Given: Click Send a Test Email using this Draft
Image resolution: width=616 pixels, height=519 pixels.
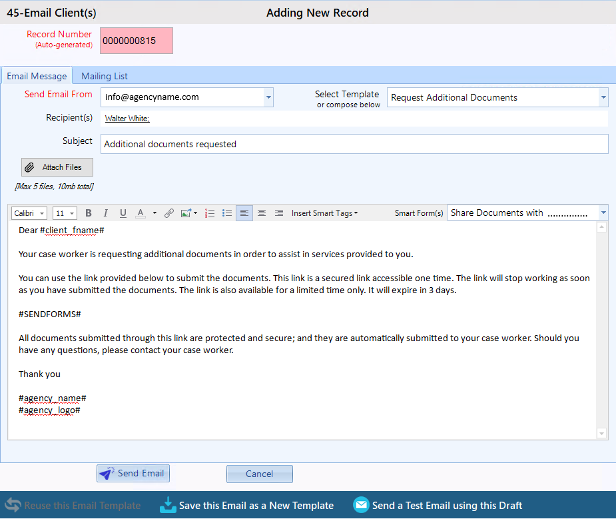Looking at the screenshot, I should pos(438,505).
